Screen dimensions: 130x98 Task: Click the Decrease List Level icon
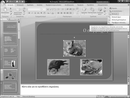pyautogui.click(x=68, y=9)
